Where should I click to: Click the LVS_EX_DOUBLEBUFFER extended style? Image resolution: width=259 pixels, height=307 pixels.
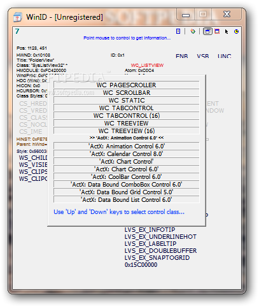coord(160,251)
